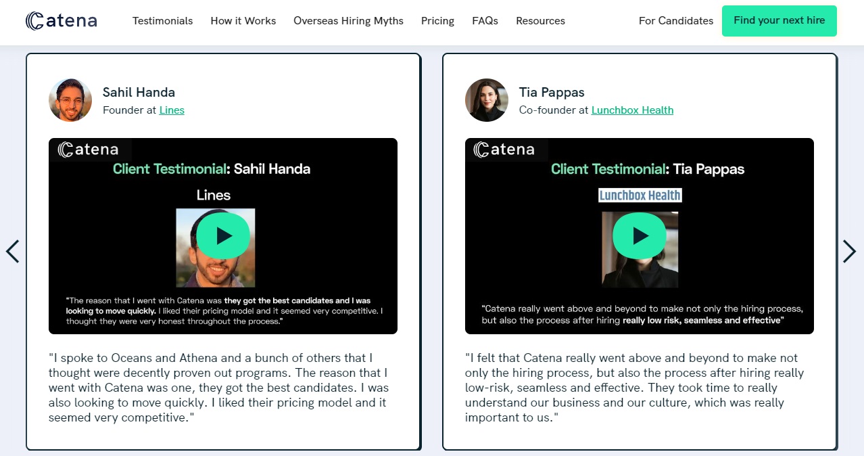Go to How it Works section
Image resolution: width=864 pixels, height=456 pixels.
click(243, 21)
